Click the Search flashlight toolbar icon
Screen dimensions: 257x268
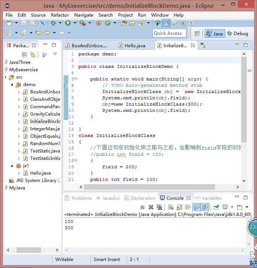point(141,23)
